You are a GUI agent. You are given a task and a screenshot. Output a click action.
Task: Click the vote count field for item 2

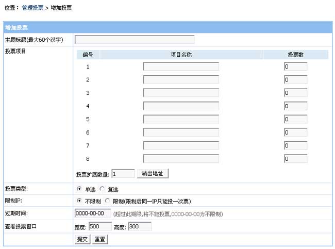[x=295, y=80]
